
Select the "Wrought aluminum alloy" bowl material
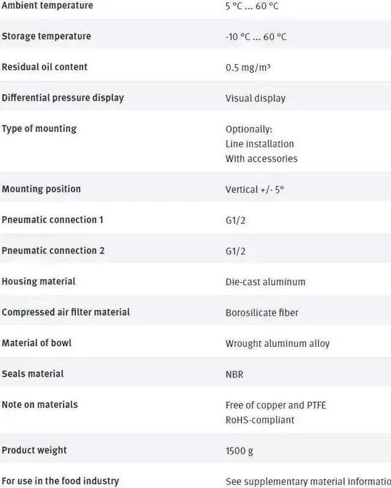coord(277,343)
